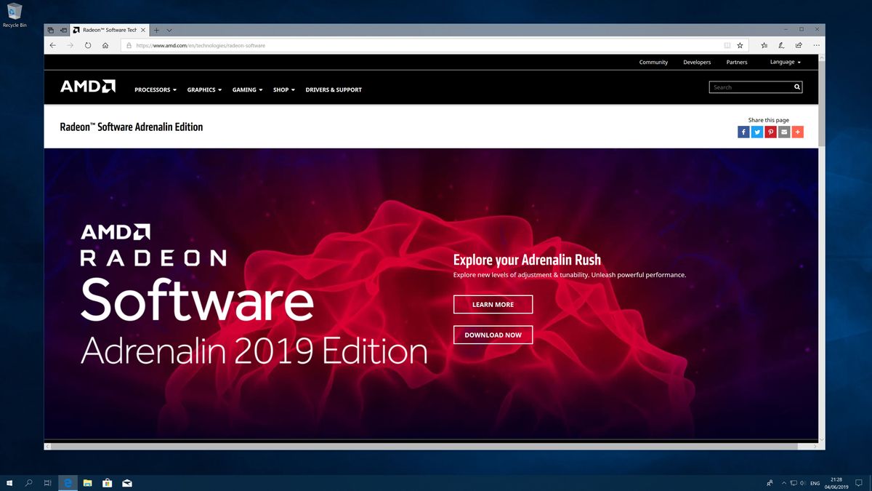The image size is (872, 491).
Task: Open the Developers menu item
Action: point(696,62)
